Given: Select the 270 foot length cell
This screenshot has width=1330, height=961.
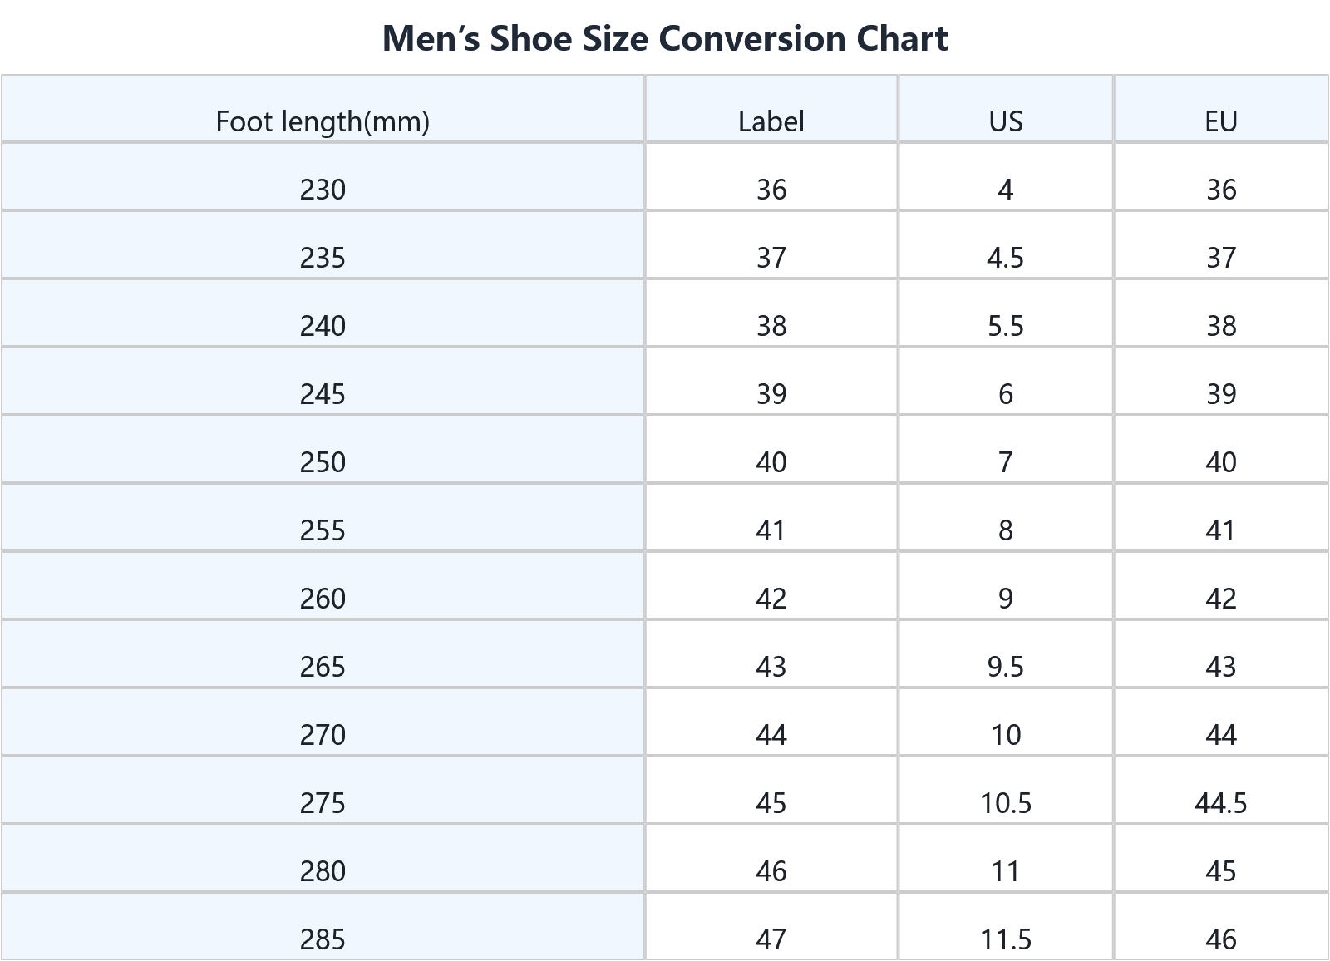Looking at the screenshot, I should [x=323, y=735].
